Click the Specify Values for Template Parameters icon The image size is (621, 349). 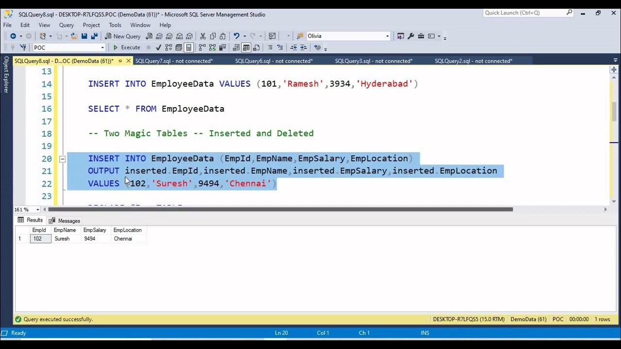[x=317, y=48]
